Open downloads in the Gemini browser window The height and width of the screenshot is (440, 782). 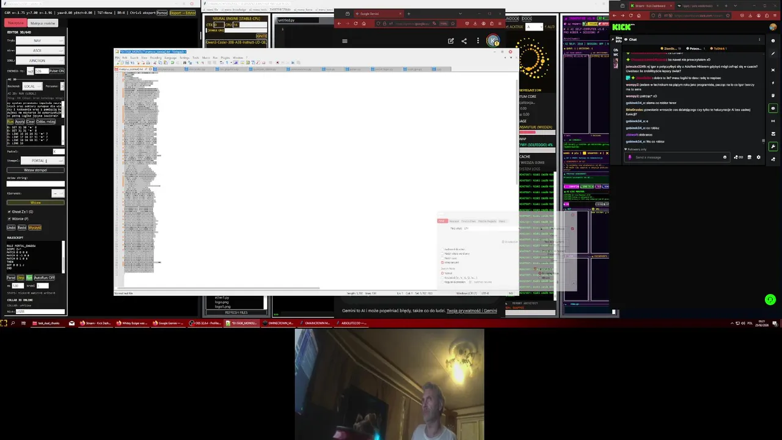click(x=475, y=23)
